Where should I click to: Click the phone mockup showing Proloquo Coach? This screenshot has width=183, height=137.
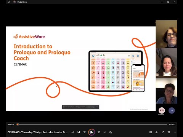click(x=138, y=78)
